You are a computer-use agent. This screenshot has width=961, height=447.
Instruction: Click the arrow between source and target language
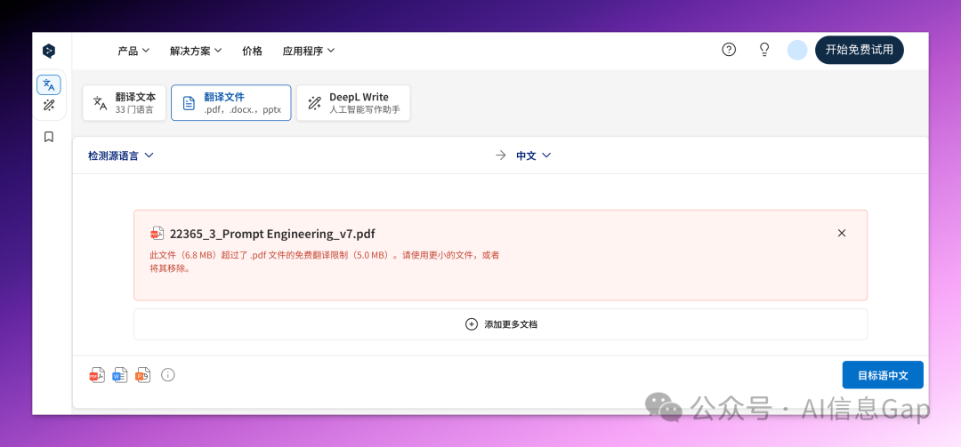[x=501, y=156]
